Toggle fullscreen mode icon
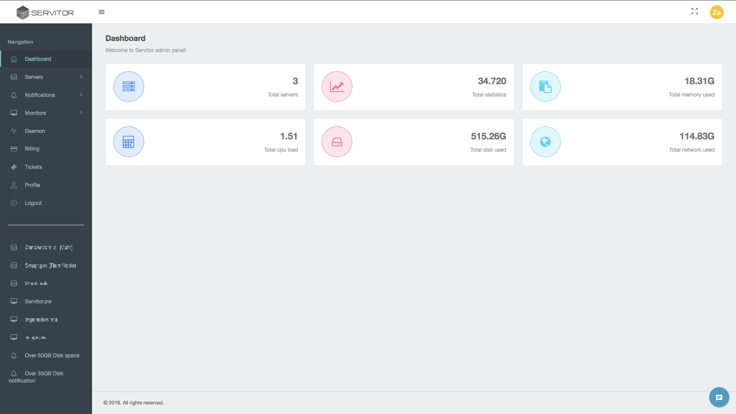Image resolution: width=736 pixels, height=414 pixels. (695, 11)
